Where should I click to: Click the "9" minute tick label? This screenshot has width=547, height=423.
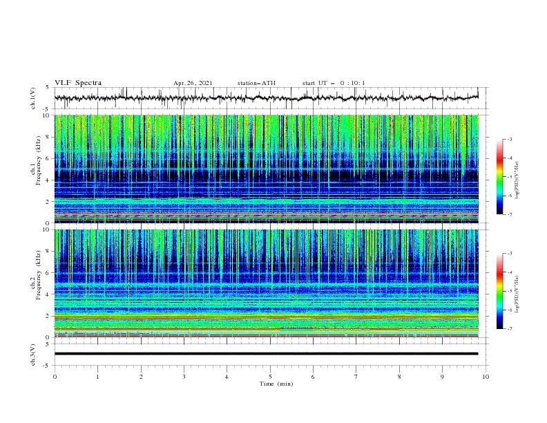coord(442,377)
